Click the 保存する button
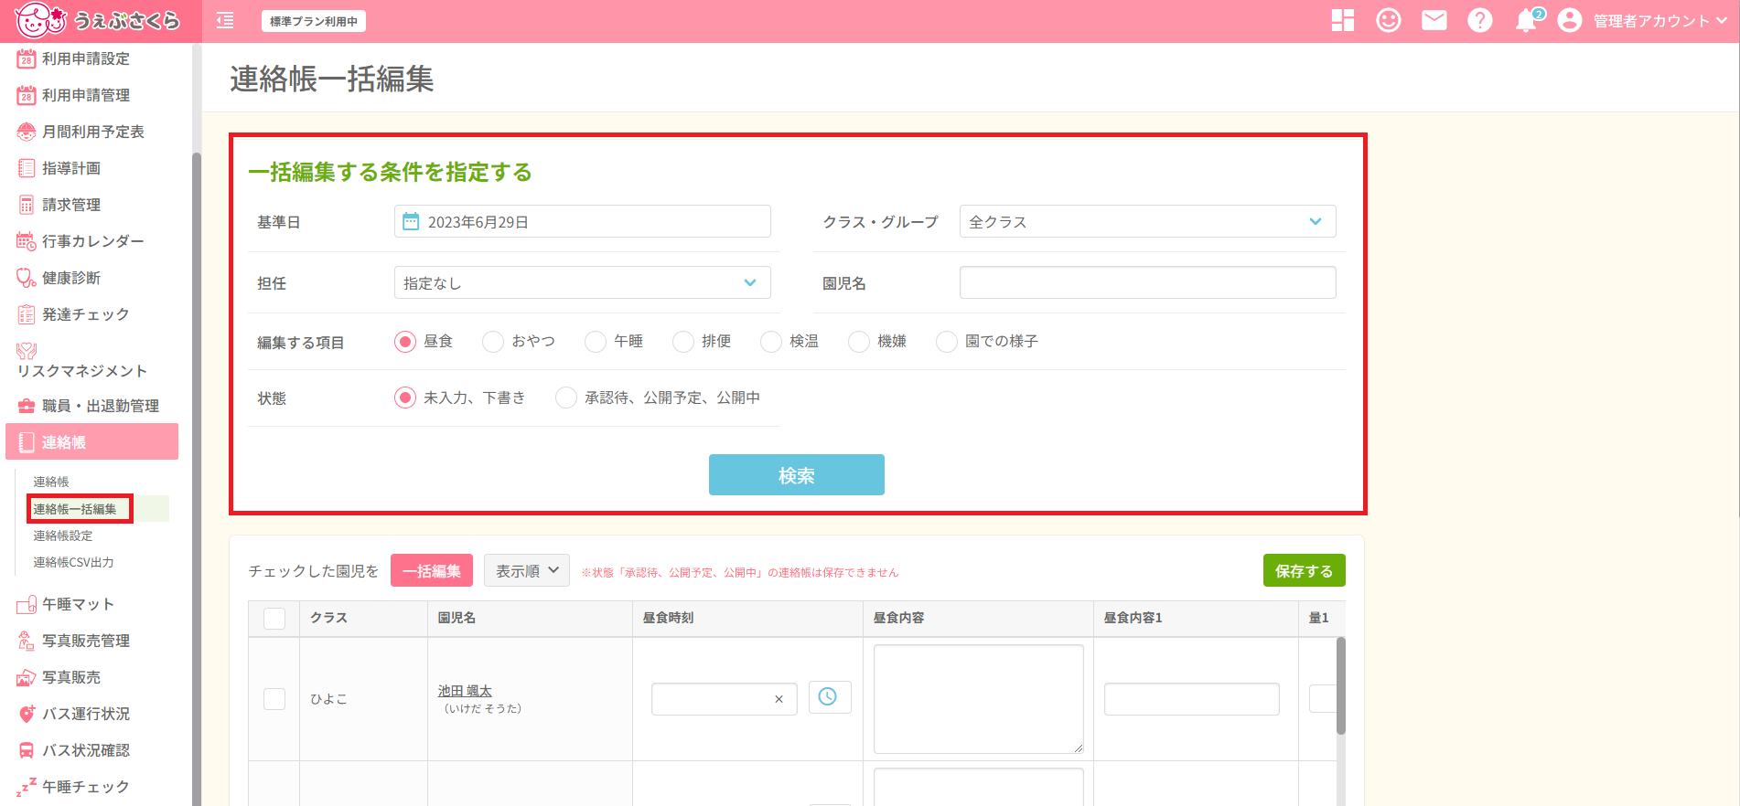This screenshot has height=806, width=1740. (x=1304, y=570)
